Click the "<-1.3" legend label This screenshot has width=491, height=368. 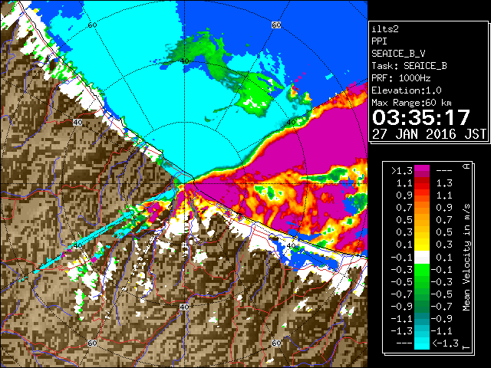(x=445, y=343)
